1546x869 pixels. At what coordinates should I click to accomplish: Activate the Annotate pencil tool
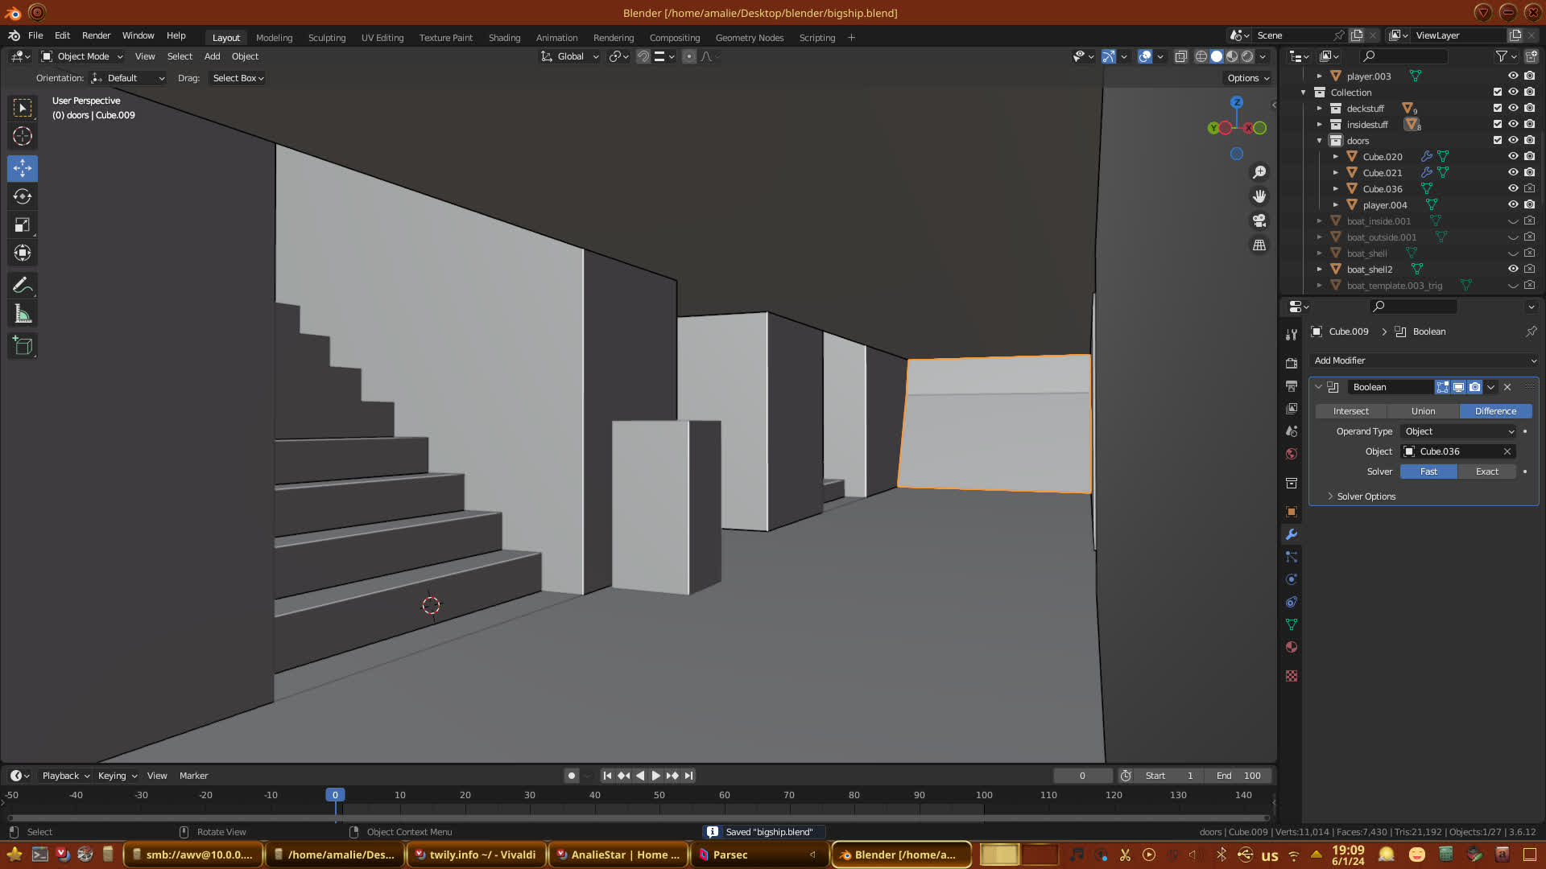pyautogui.click(x=23, y=285)
